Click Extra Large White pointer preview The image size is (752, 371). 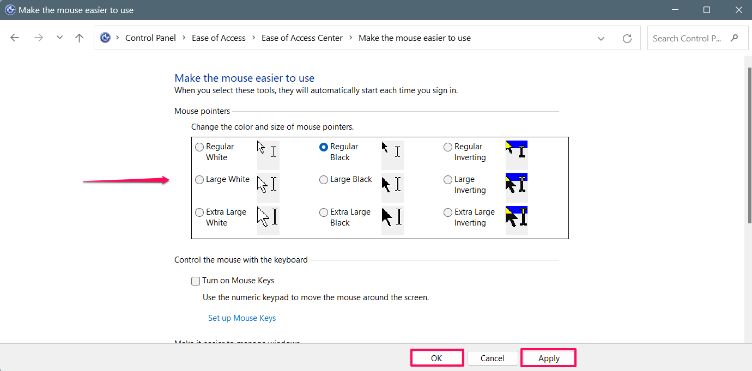268,220
